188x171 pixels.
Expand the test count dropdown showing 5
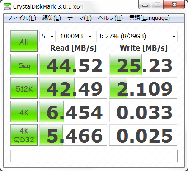coord(47,36)
